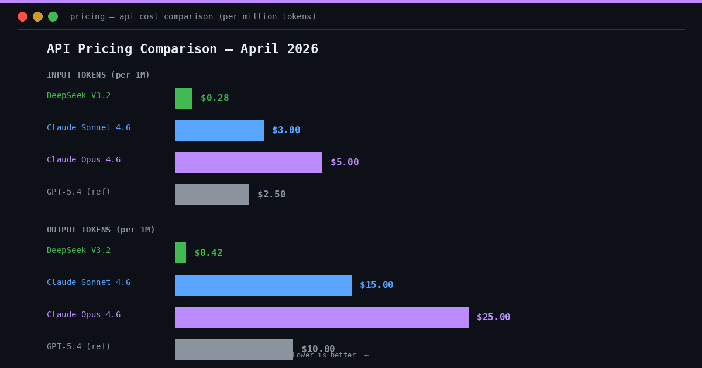The image size is (702, 368).
Task: Click the gray GPT-5.4 reference input bar
Action: click(x=212, y=194)
